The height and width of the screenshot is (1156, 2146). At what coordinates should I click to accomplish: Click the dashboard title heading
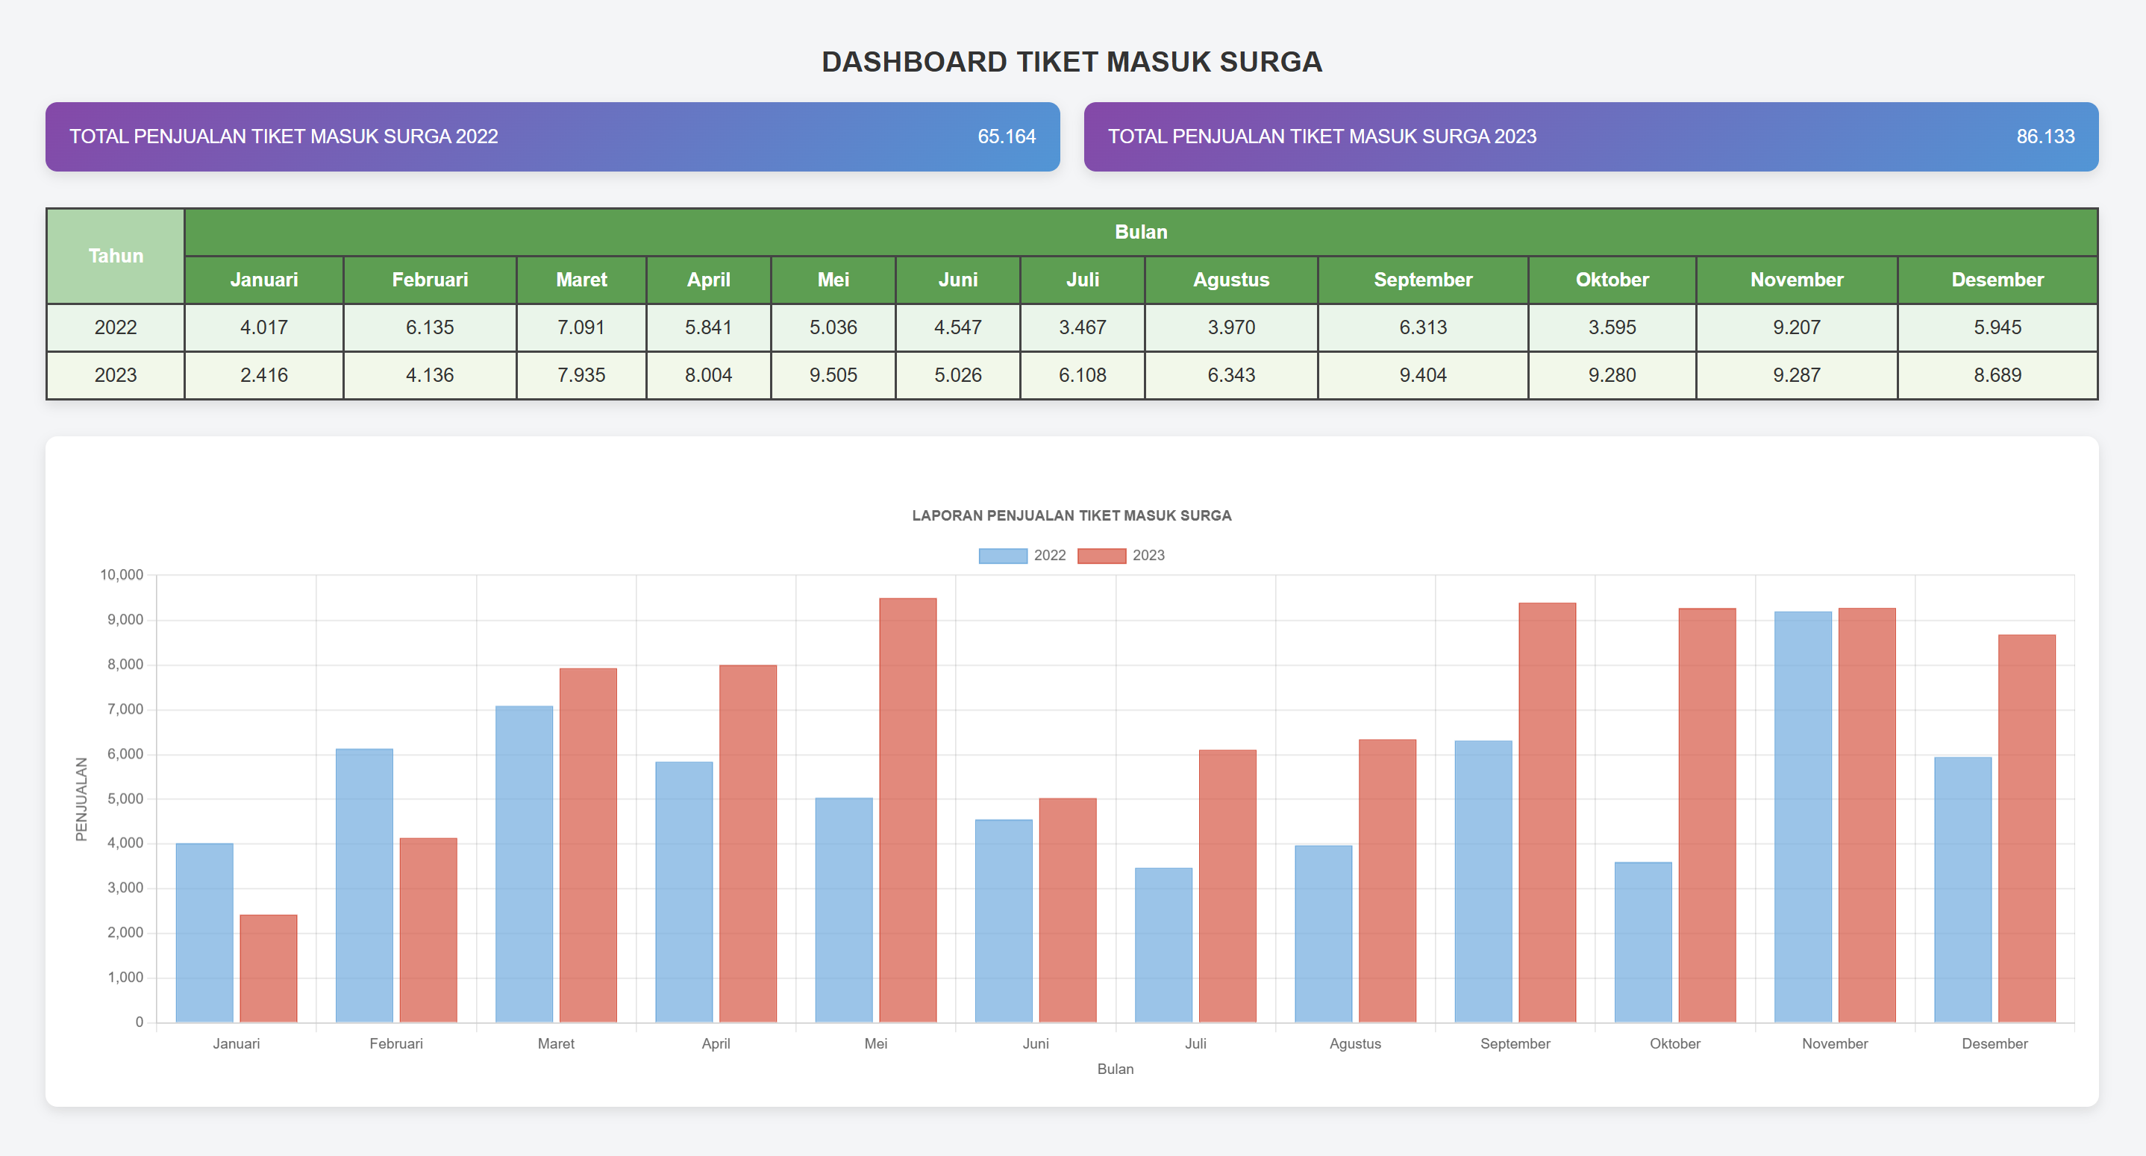pyautogui.click(x=1072, y=62)
